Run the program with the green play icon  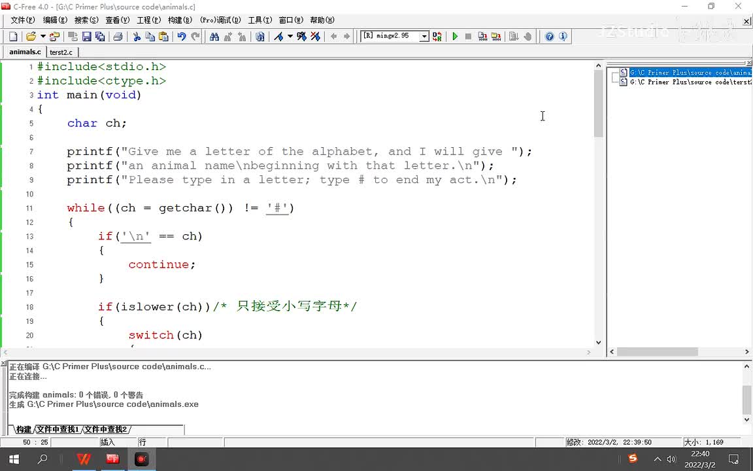[455, 37]
